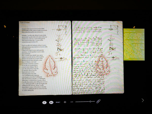Screen dimensions: 152x114
Task: Click the paragraph starting 'Quando l'uccello cala'
Action: [34, 39]
